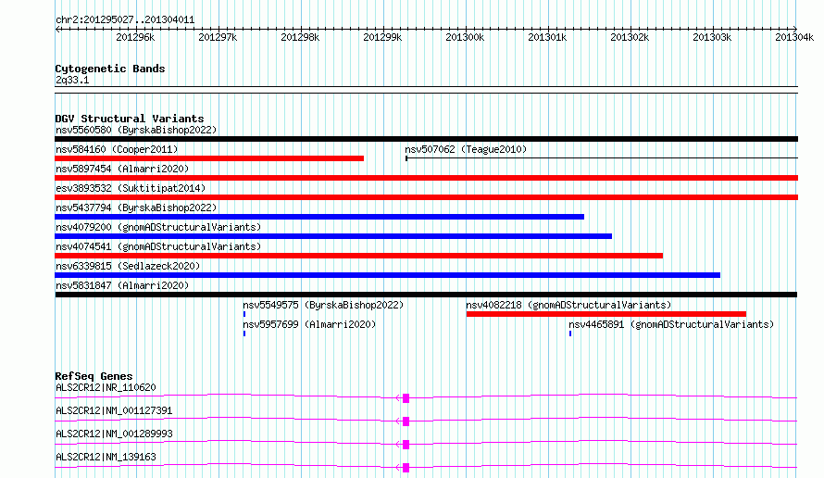Click the Cytogenetic Bands track heading

[x=110, y=69]
